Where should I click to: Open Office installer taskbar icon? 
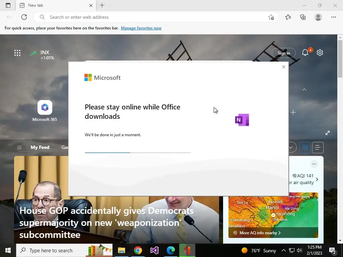click(x=187, y=250)
